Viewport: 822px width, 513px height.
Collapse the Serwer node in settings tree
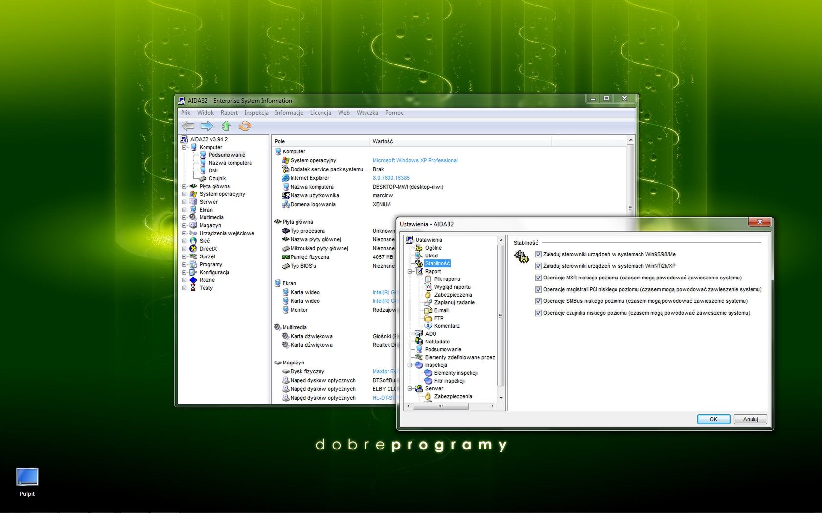410,388
